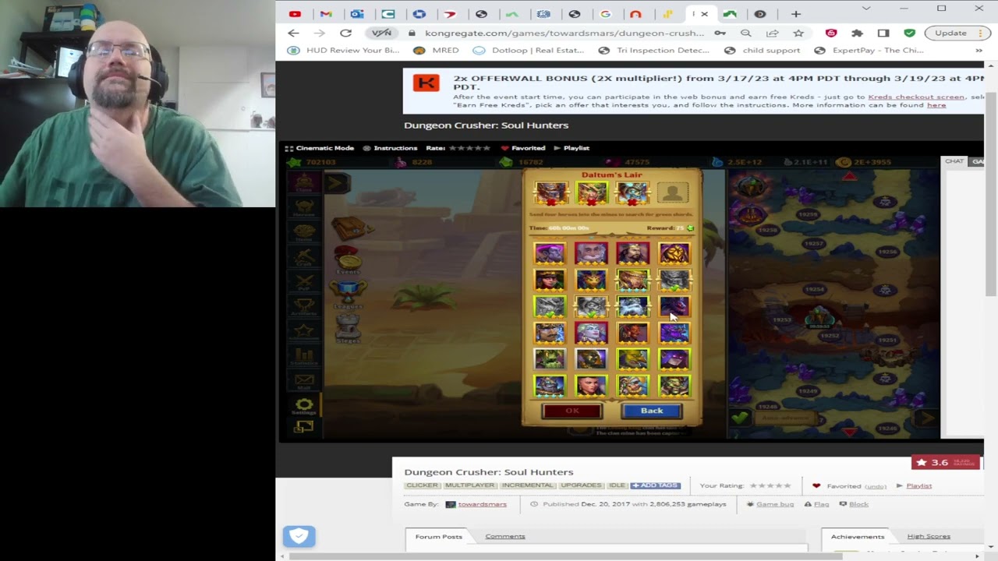
Task: Click the IDLE tag
Action: [617, 485]
